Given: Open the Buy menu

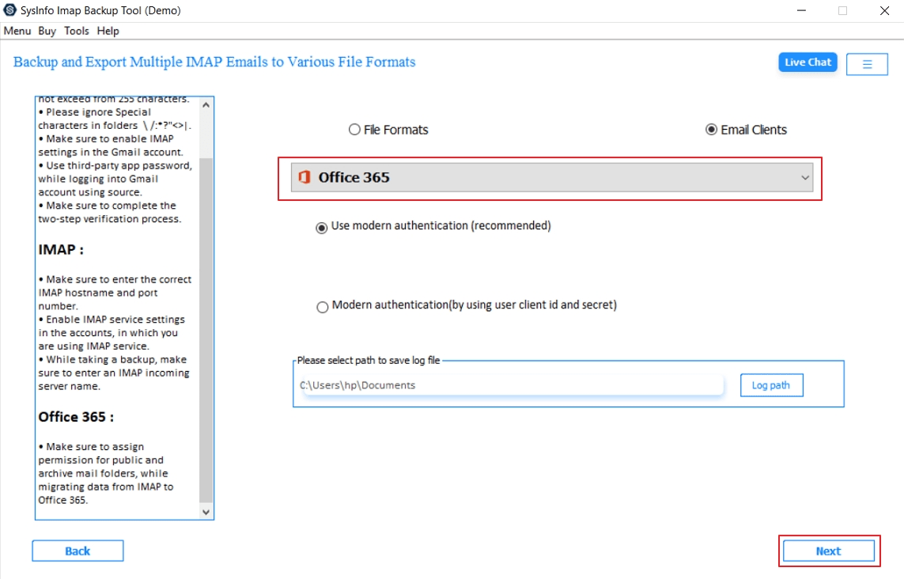Looking at the screenshot, I should click(x=47, y=31).
